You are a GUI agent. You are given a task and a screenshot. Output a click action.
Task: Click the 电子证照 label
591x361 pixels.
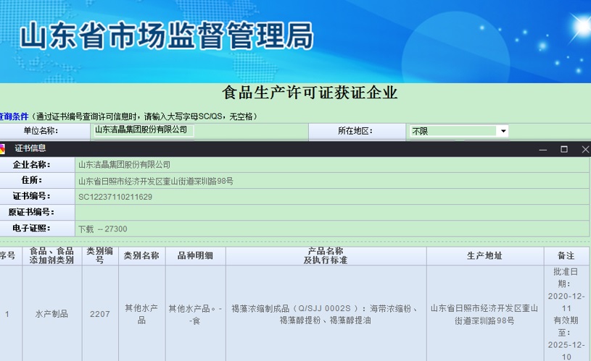point(31,229)
